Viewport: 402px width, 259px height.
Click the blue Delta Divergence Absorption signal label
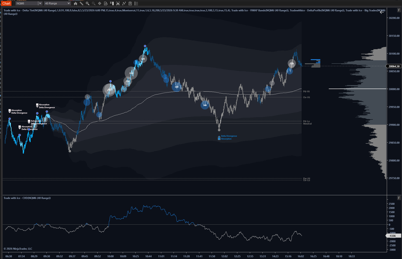227,137
